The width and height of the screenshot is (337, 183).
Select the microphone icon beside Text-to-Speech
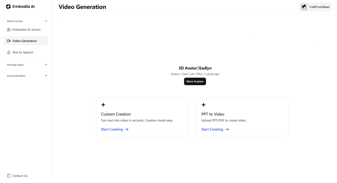pos(9,52)
